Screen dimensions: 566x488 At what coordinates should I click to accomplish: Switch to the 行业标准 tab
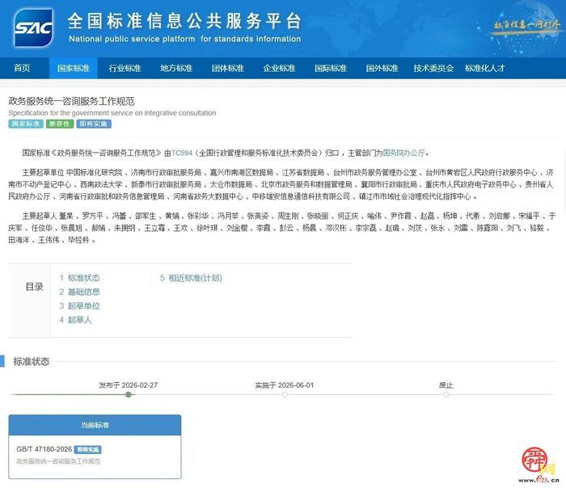[x=125, y=69]
